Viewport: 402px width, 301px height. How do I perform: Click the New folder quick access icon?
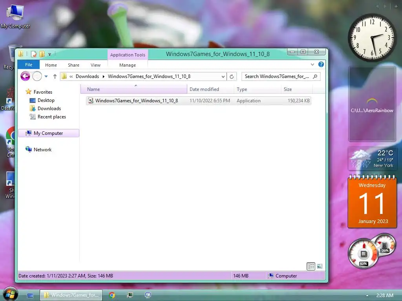42,54
